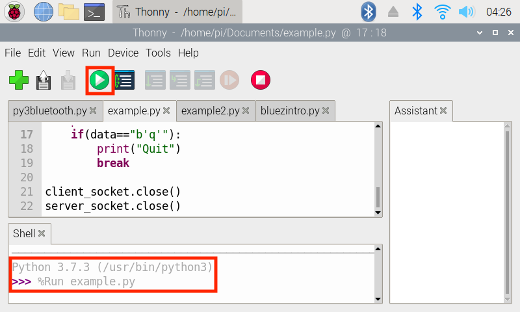Click the %Run example.py shell line
This screenshot has width=520, height=312.
tap(86, 281)
